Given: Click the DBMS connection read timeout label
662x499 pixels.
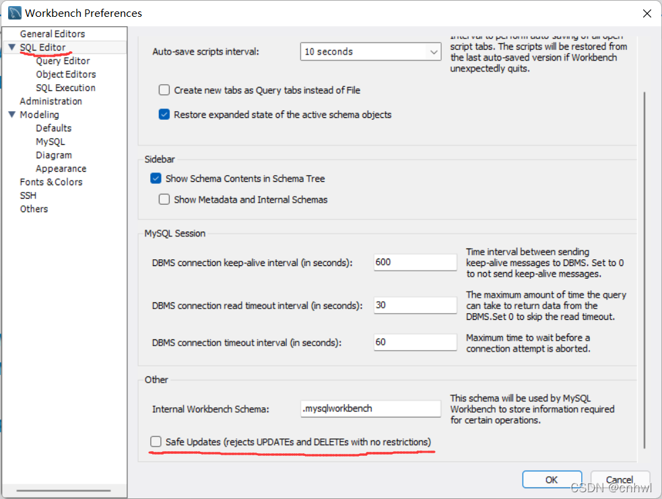Looking at the screenshot, I should (x=257, y=306).
